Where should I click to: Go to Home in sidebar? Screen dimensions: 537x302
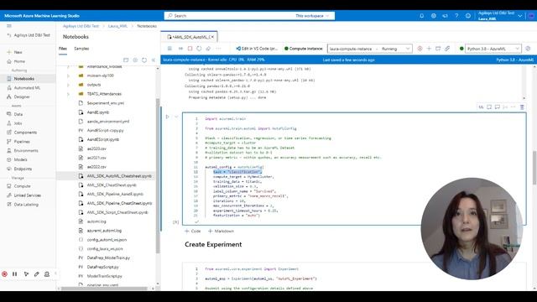tap(19, 61)
